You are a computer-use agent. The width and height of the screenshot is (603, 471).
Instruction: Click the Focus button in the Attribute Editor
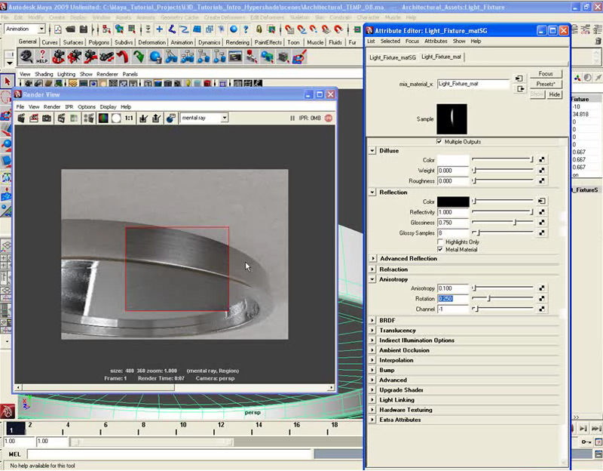[x=546, y=73]
